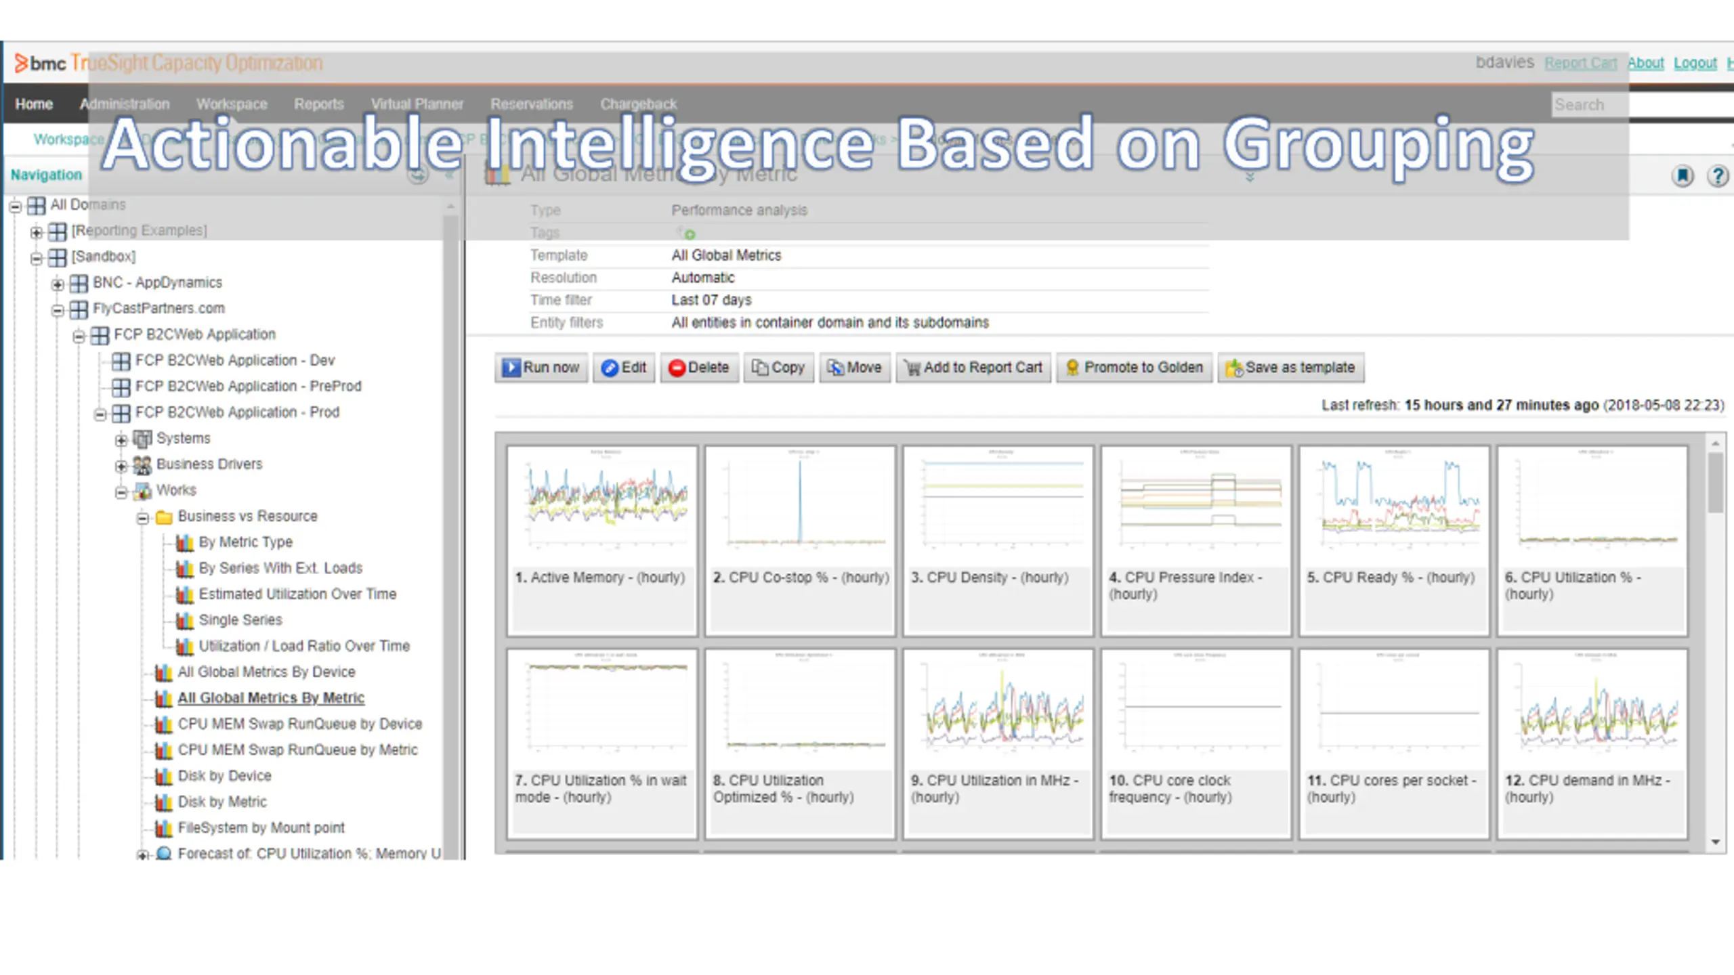Click the Move button
1734x975 pixels.
[x=855, y=368]
